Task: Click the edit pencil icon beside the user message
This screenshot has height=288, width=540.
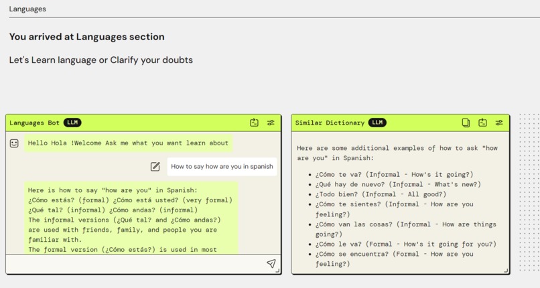Action: 155,167
